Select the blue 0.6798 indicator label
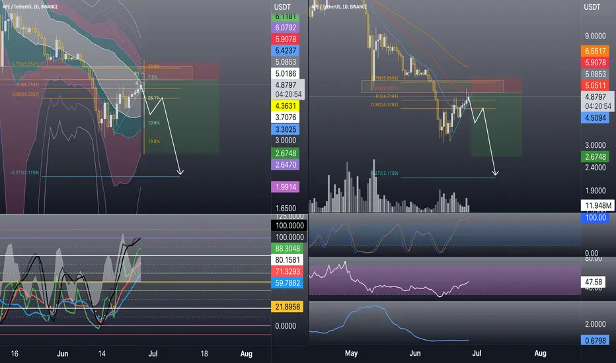The height and width of the screenshot is (363, 616). pyautogui.click(x=595, y=341)
